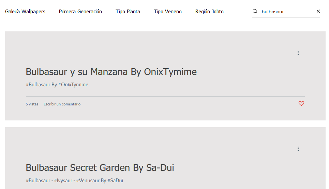
Task: Go to Primera Generación category
Action: (x=80, y=12)
